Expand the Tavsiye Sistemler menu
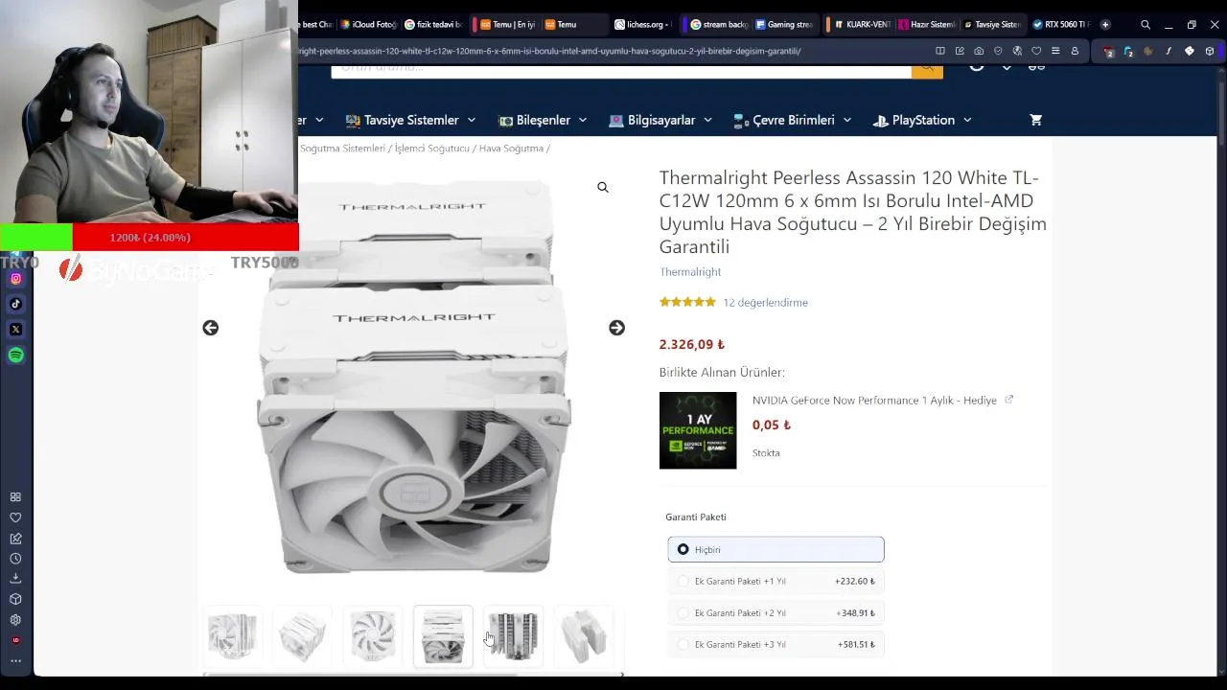Screen dimensions: 1227x690 tap(410, 120)
